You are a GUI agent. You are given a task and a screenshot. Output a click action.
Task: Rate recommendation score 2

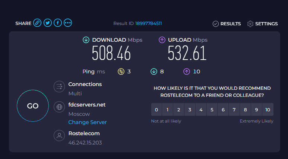pos(178,109)
